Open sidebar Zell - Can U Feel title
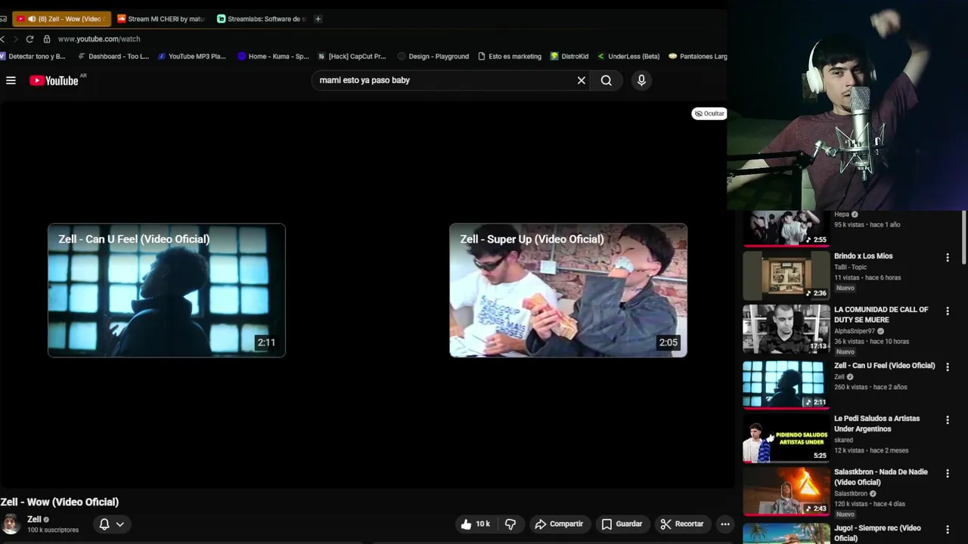This screenshot has height=544, width=968. tap(885, 366)
